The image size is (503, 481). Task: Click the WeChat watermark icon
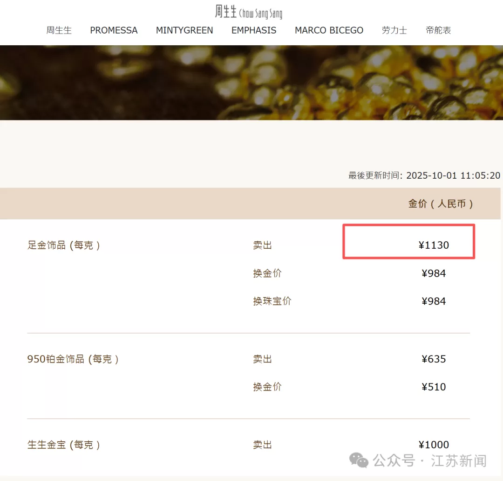(358, 461)
